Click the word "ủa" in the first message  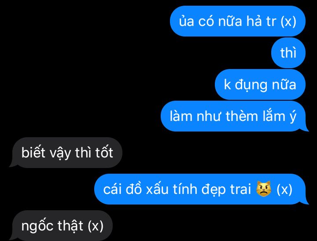186,21
